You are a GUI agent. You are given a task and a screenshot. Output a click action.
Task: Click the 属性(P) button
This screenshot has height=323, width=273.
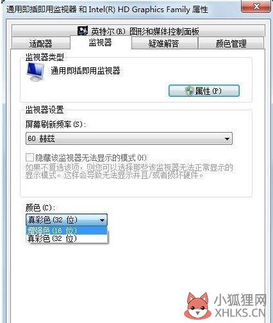pyautogui.click(x=204, y=91)
